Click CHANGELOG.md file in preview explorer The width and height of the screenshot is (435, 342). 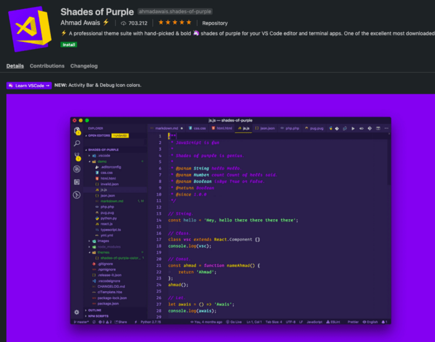click(x=115, y=287)
